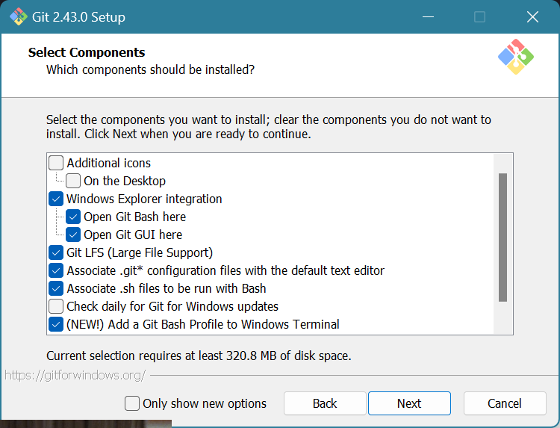Enable the Additional icons checkbox
This screenshot has width=560, height=428.
point(56,163)
